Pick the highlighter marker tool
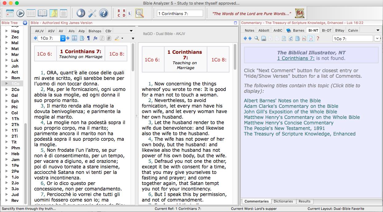The image size is (383, 212). (117, 38)
